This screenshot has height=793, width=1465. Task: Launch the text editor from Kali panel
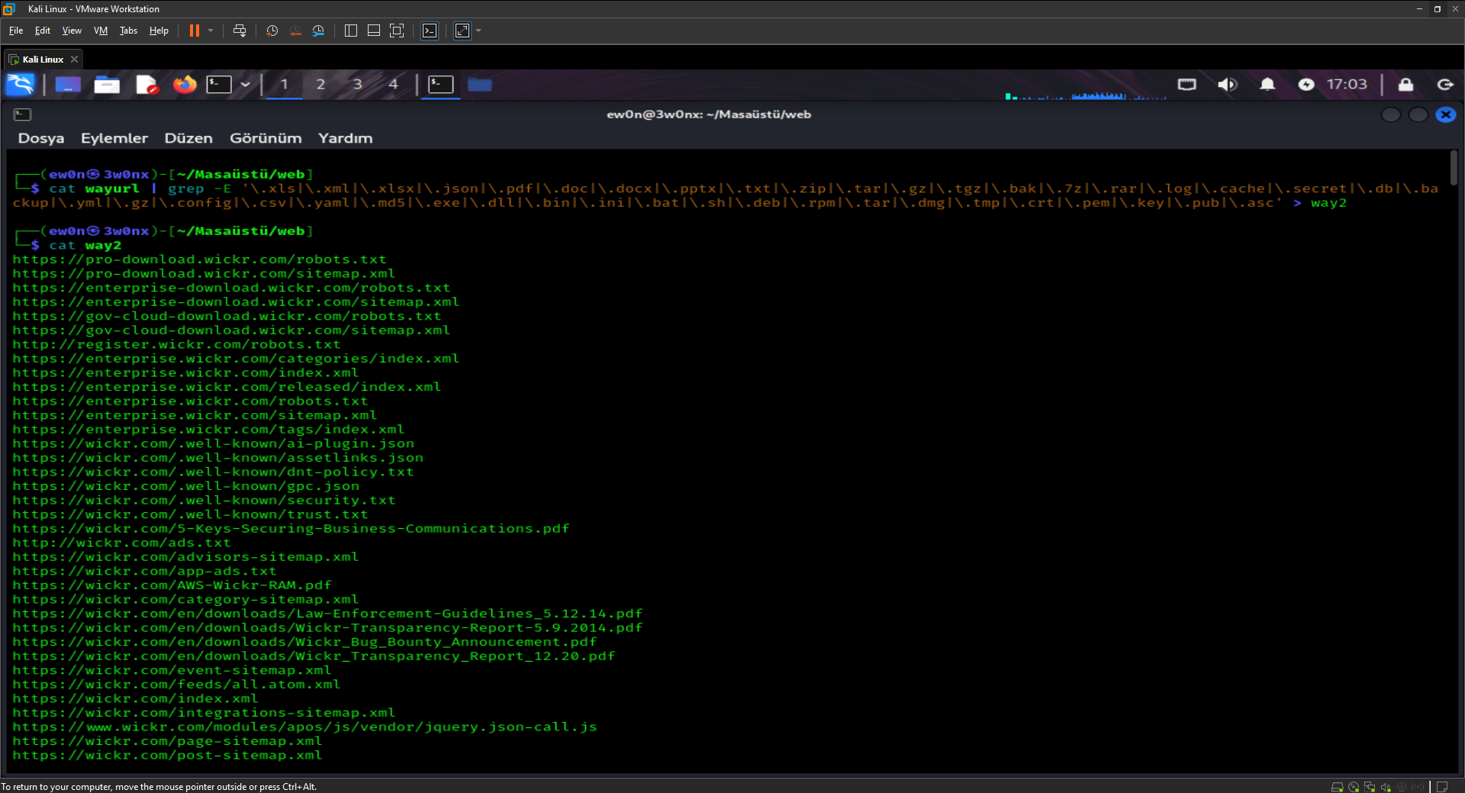tap(146, 84)
